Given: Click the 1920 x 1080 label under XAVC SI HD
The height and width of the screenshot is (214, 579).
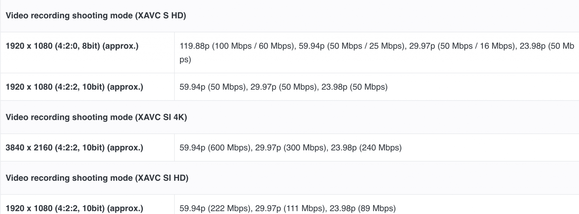Looking at the screenshot, I should coord(74,208).
